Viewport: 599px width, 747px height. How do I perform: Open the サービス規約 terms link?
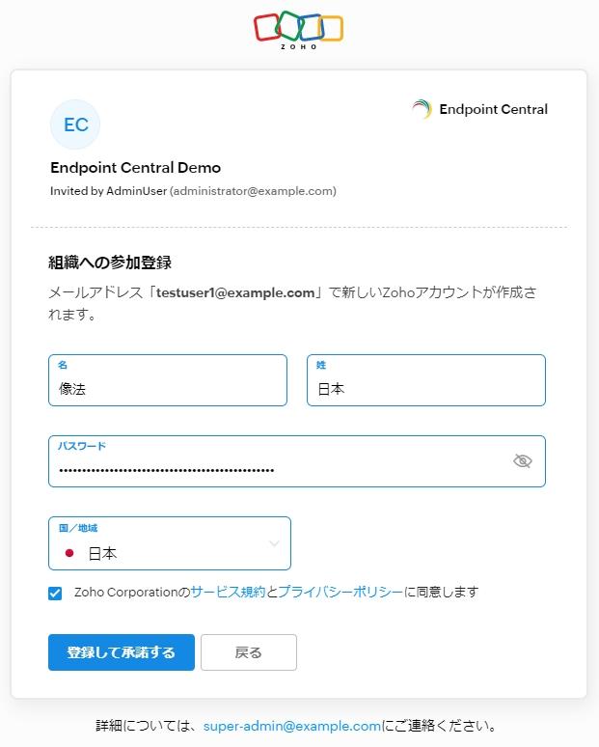pos(228,593)
